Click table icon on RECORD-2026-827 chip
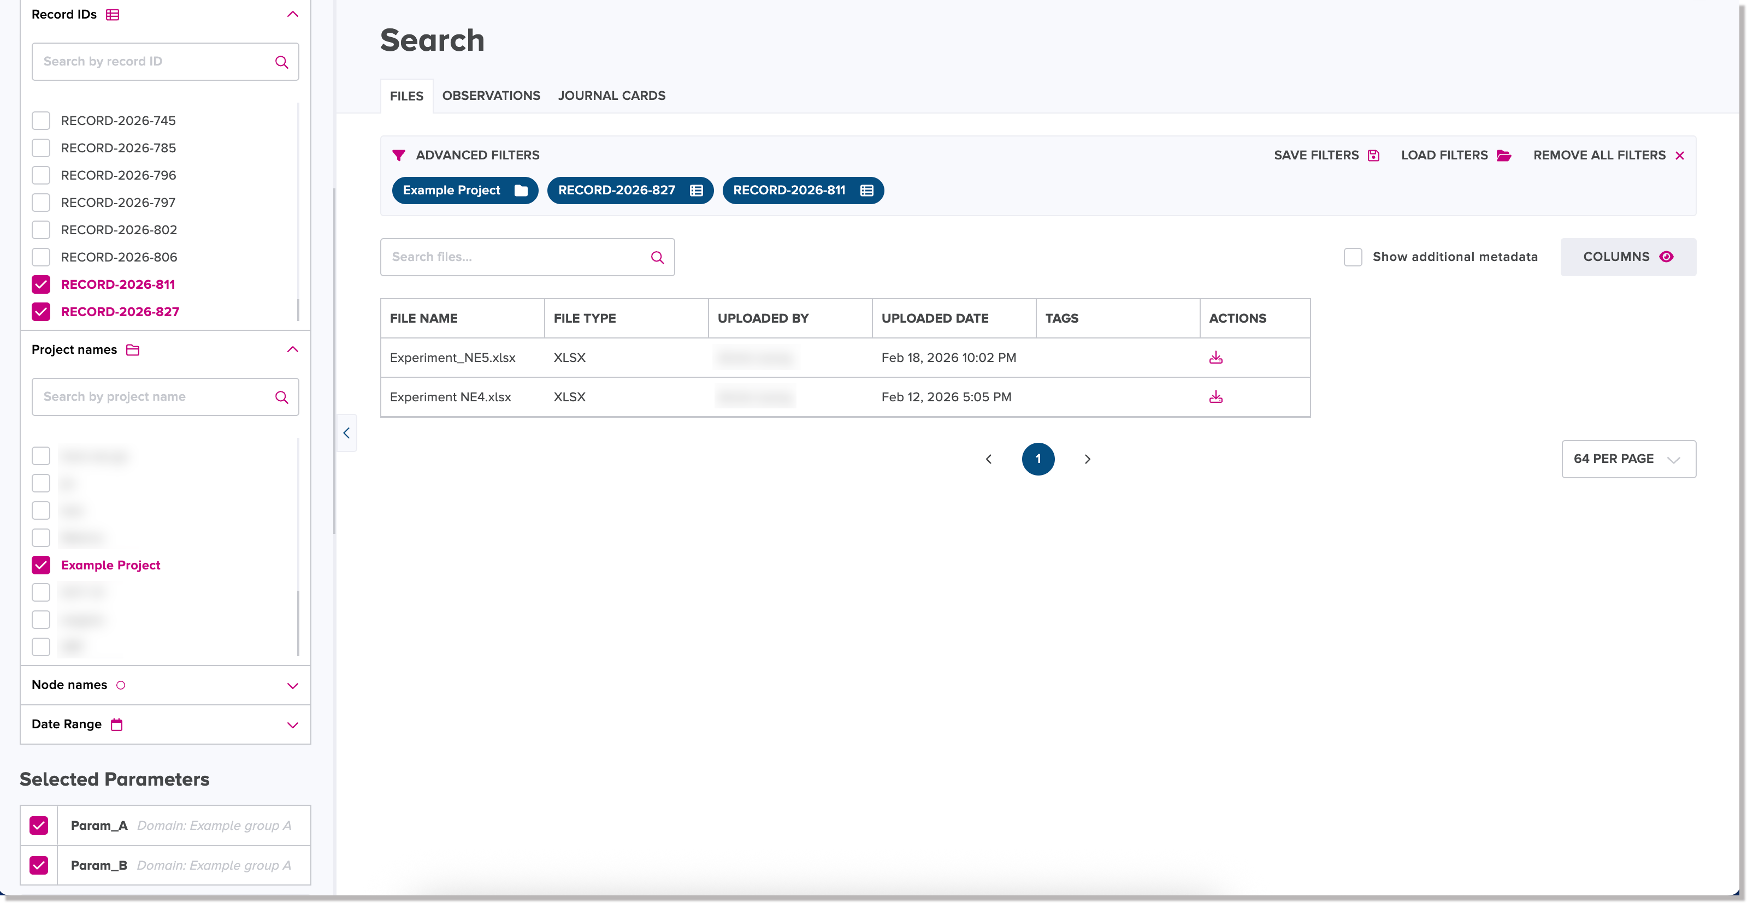Viewport: 1747px width, 903px height. click(696, 191)
